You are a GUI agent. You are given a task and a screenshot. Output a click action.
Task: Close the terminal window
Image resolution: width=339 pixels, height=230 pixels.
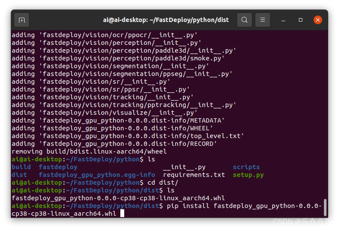point(318,20)
